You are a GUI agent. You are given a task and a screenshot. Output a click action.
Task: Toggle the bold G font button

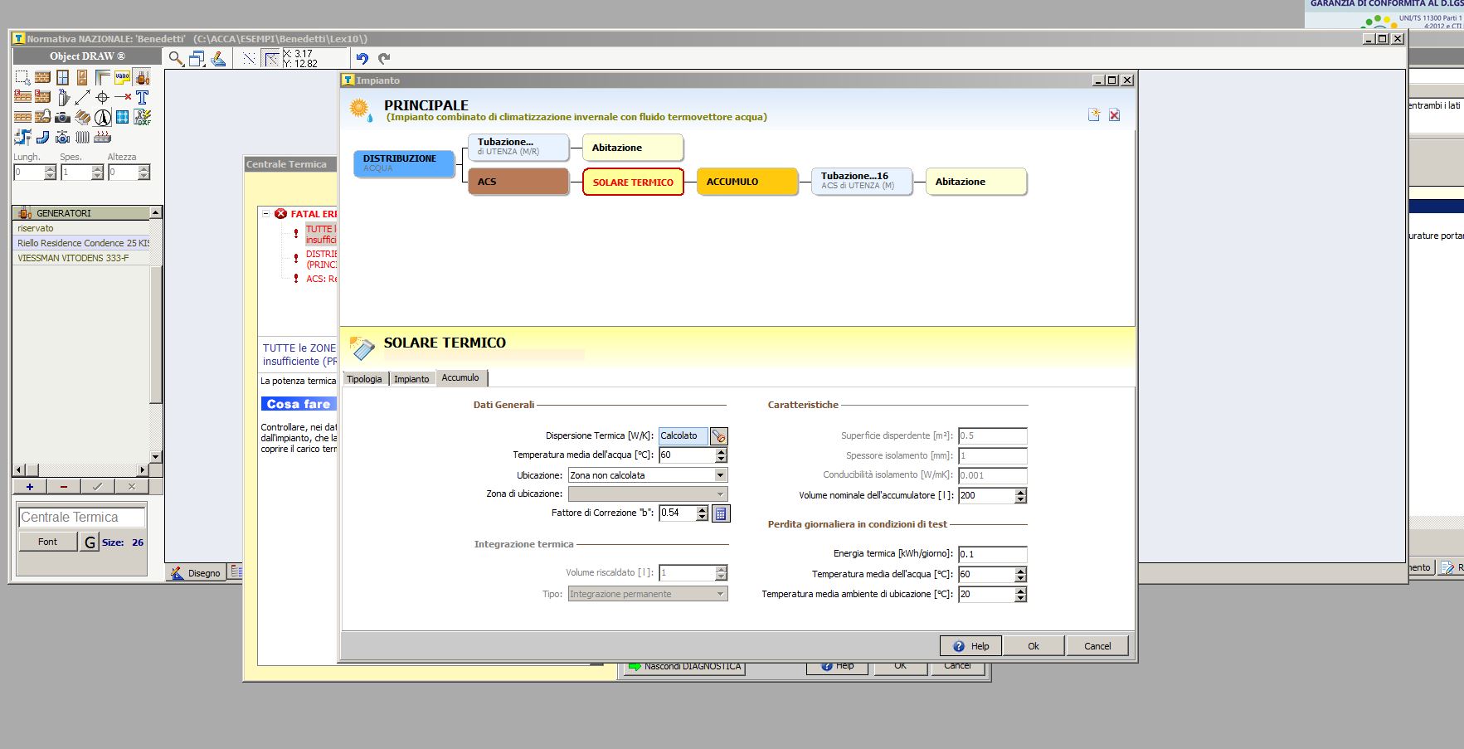click(x=90, y=542)
